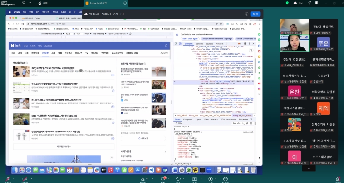Click green encryption shield icon
The height and width of the screenshot is (183, 344).
[x=287, y=3]
